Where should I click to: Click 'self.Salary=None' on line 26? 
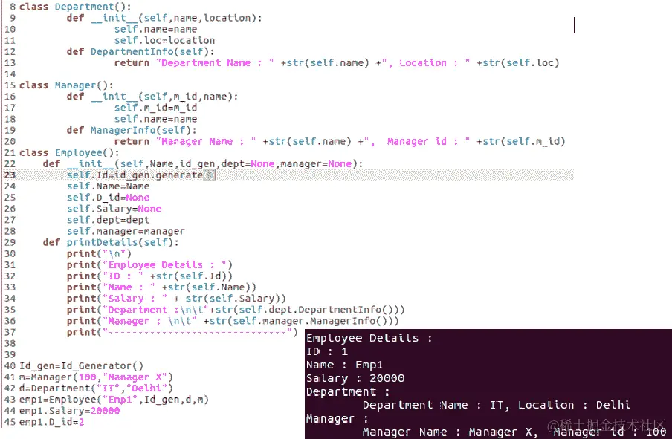pyautogui.click(x=114, y=209)
